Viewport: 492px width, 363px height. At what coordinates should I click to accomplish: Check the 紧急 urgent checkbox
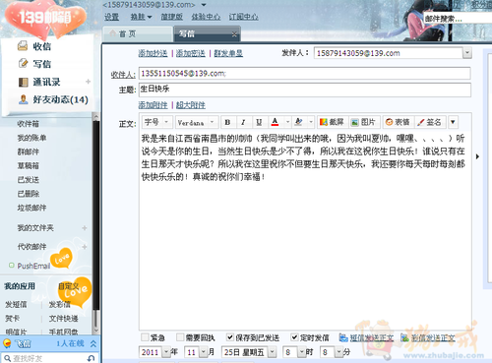click(x=145, y=337)
